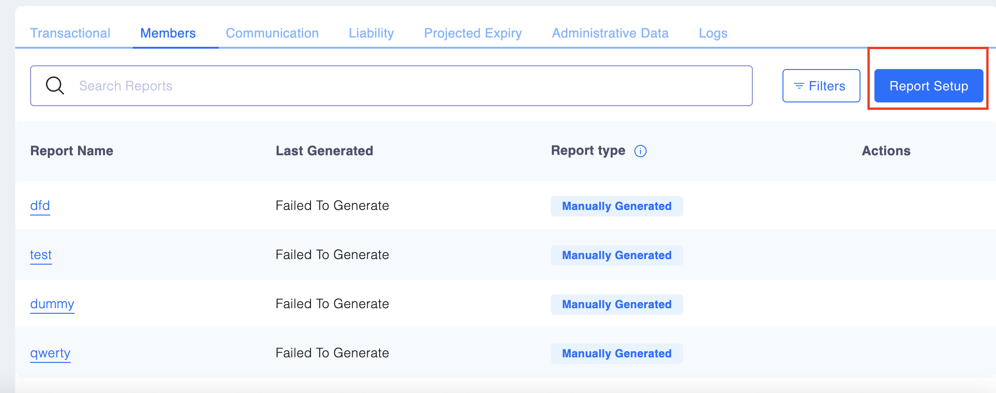Click the filter lines icon
This screenshot has width=996, height=393.
(799, 86)
